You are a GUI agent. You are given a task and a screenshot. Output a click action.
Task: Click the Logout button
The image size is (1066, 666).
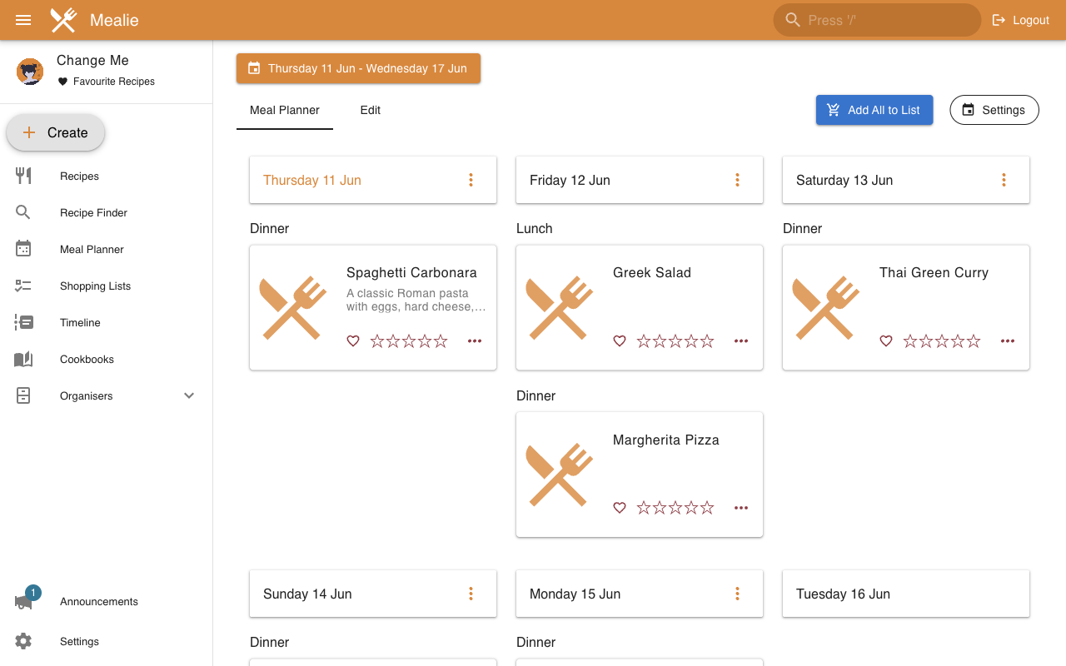(x=1020, y=20)
